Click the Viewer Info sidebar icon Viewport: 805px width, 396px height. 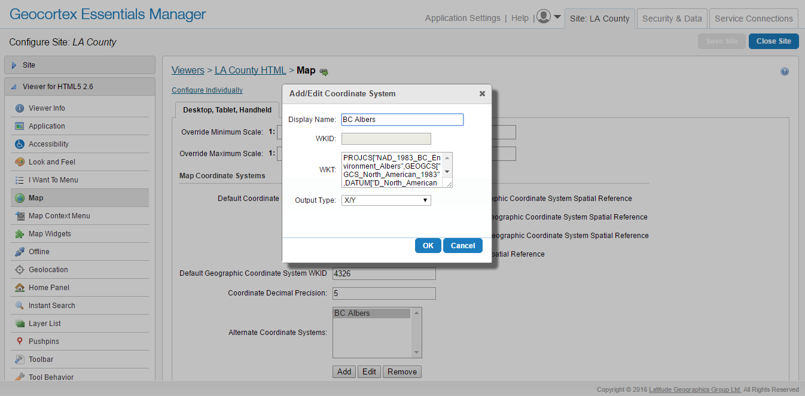click(19, 108)
